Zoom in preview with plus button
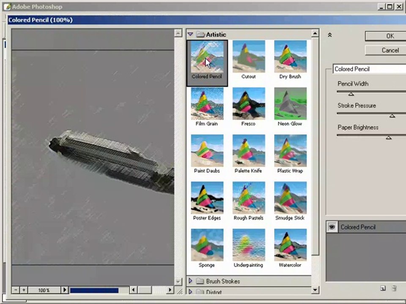406x304 pixels. point(24,290)
